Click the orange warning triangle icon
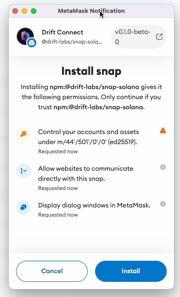The image size is (180, 297). click(x=163, y=130)
